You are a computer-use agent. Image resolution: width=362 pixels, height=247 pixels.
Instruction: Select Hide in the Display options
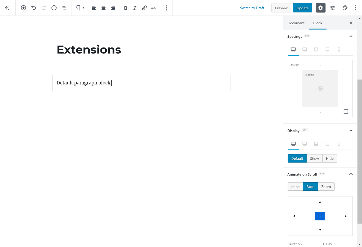coord(330,159)
